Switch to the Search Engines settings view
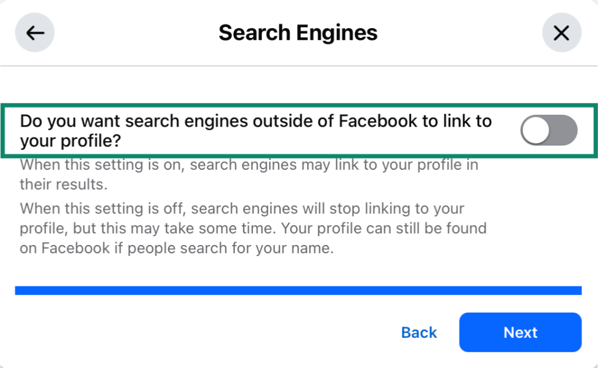 click(298, 33)
